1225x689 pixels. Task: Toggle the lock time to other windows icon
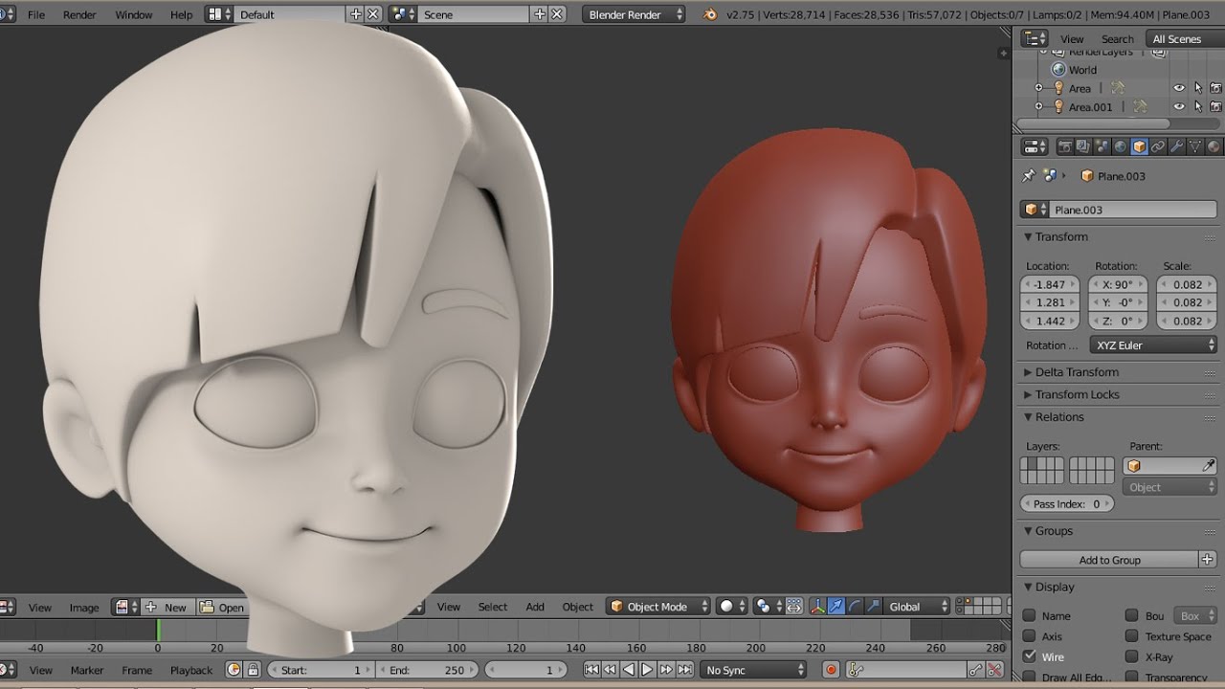point(253,670)
